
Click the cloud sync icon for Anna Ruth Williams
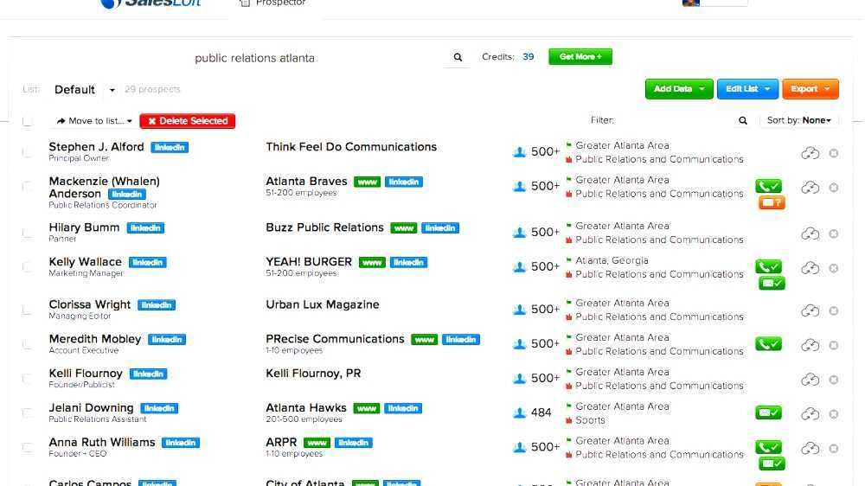pyautogui.click(x=810, y=449)
